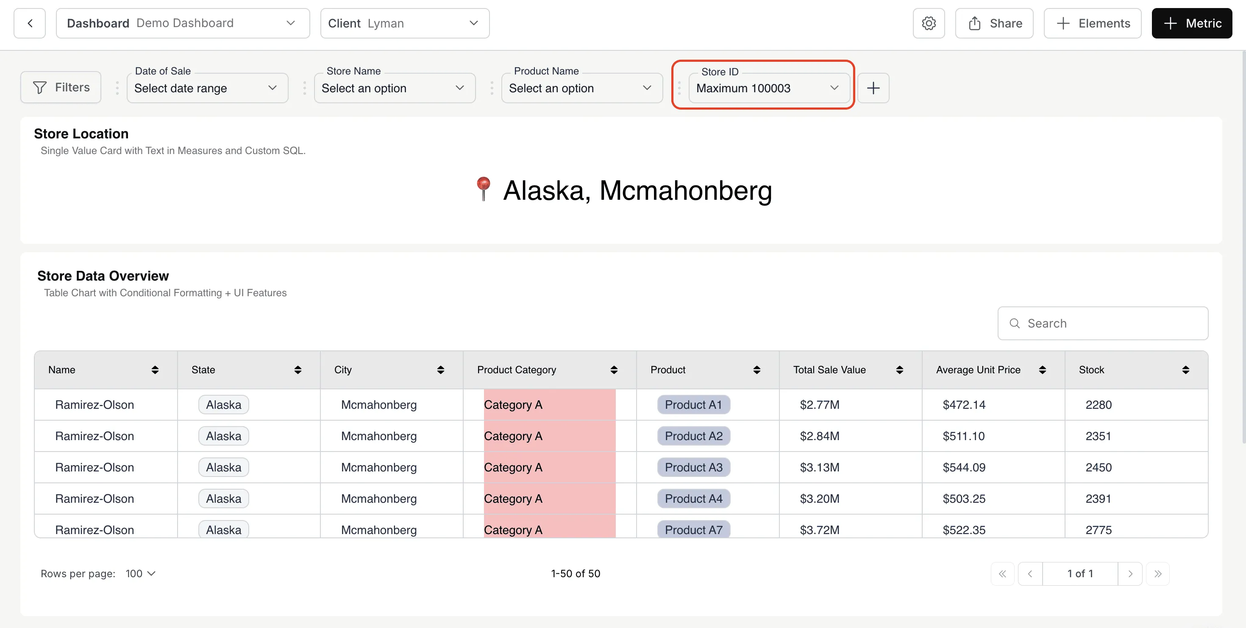Sort table by Stock column
Screen dimensions: 1246x628
pyautogui.click(x=1185, y=370)
